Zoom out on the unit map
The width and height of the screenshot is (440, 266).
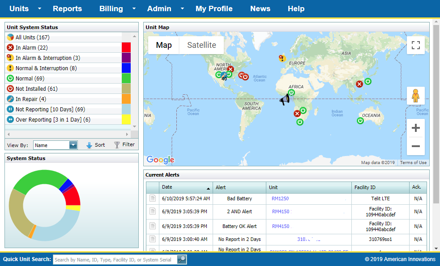tap(415, 146)
